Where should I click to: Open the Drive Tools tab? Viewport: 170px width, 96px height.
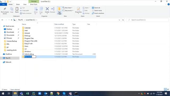pyautogui.click(x=34, y=4)
